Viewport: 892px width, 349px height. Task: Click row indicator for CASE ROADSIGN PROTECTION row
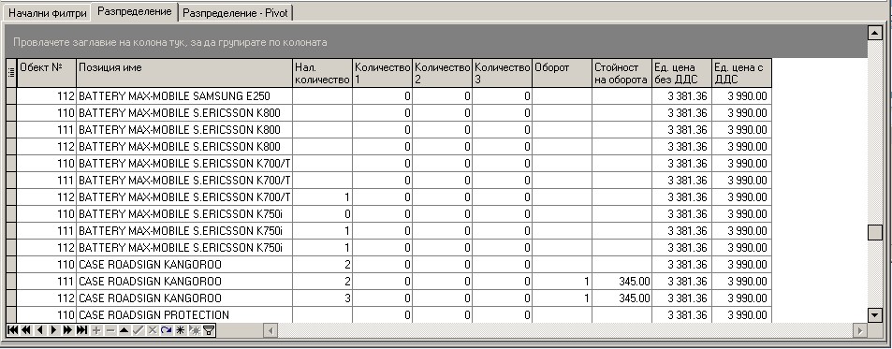point(11,315)
